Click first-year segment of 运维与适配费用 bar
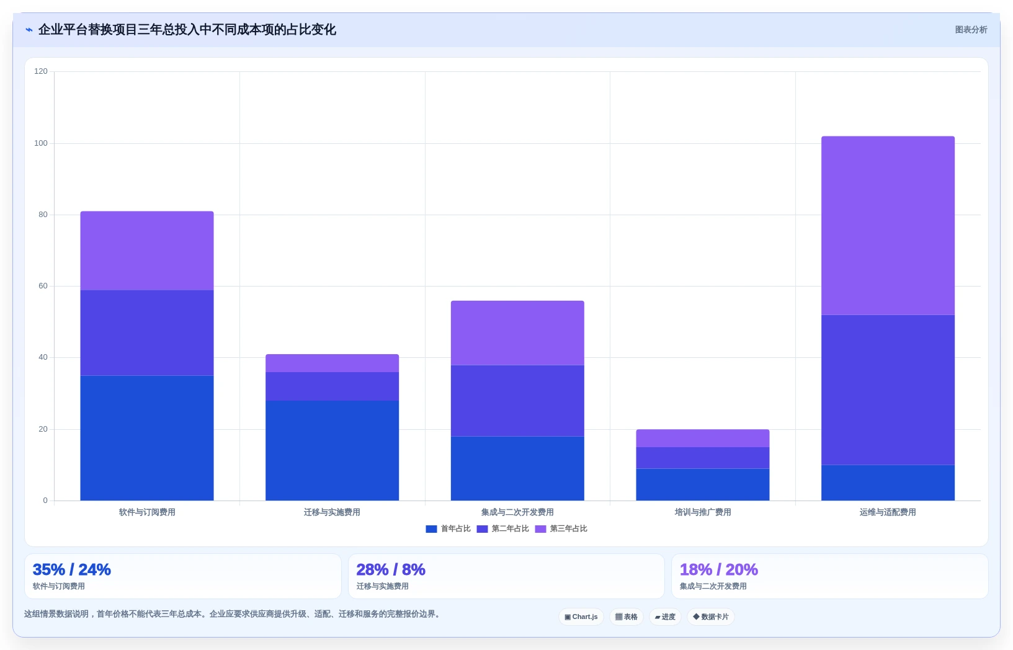Viewport: 1013px width, 650px height. [x=888, y=483]
